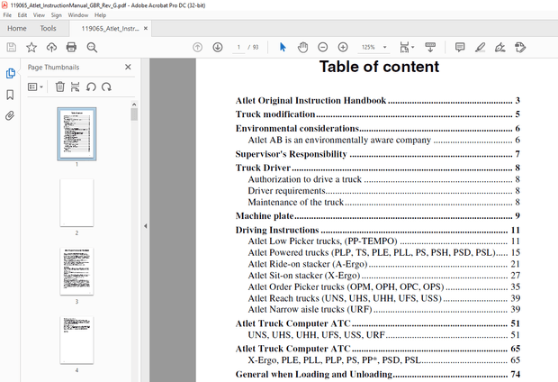Viewport: 558px width, 382px height.
Task: Print the document
Action: click(x=71, y=47)
